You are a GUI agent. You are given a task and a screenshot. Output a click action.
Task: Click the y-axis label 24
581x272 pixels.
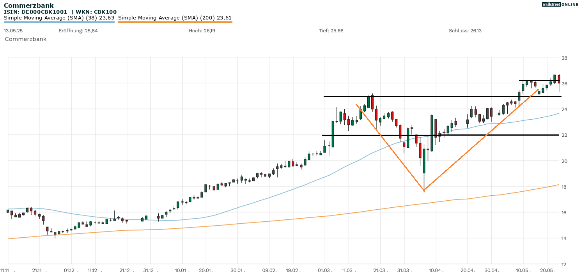(x=565, y=110)
